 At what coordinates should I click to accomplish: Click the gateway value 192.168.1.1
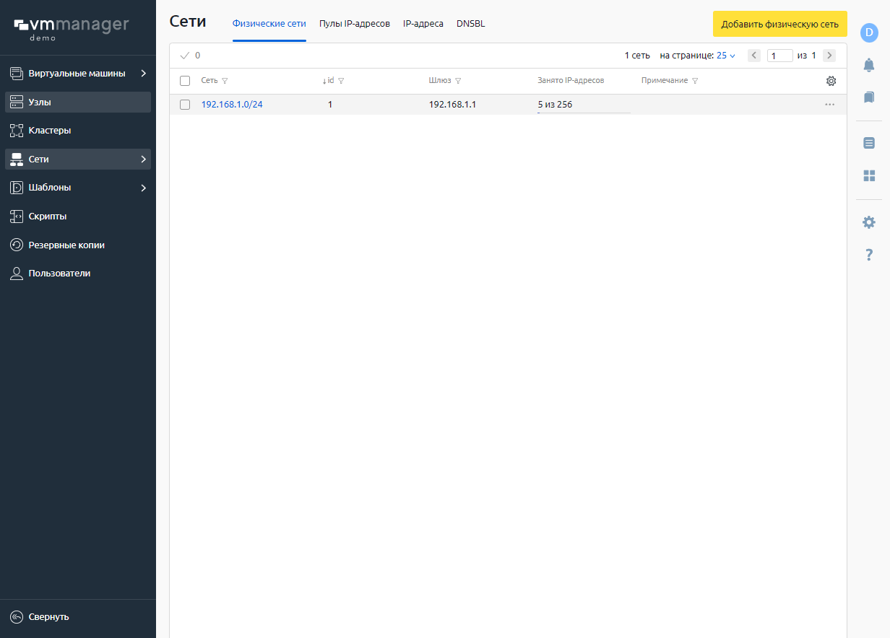pos(452,105)
